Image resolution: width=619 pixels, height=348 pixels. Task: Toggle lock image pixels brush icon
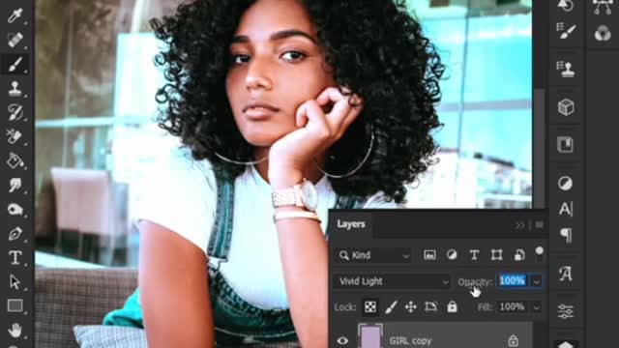pyautogui.click(x=391, y=306)
